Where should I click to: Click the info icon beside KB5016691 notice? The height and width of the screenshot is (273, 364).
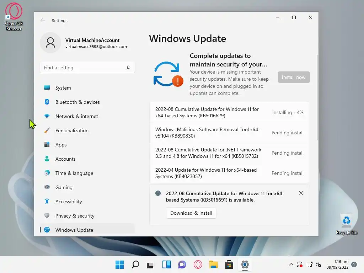coord(158,193)
